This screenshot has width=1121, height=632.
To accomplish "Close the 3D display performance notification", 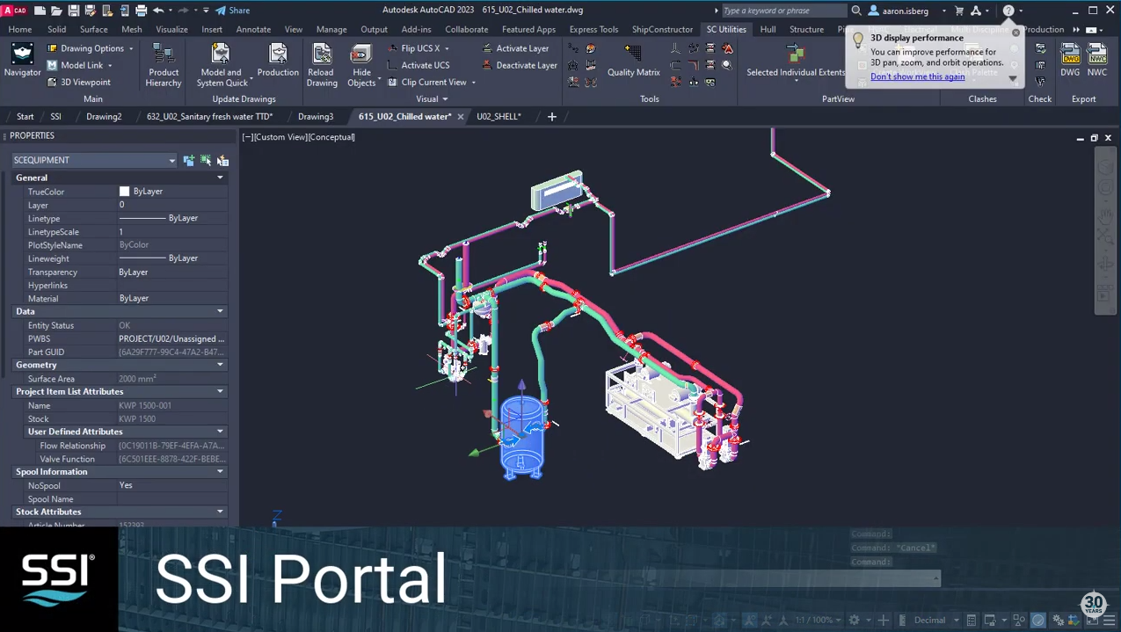I will [1015, 33].
